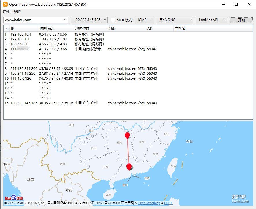Click the 台湾 label on the map
Screen dimensions: 256x209
173,166
